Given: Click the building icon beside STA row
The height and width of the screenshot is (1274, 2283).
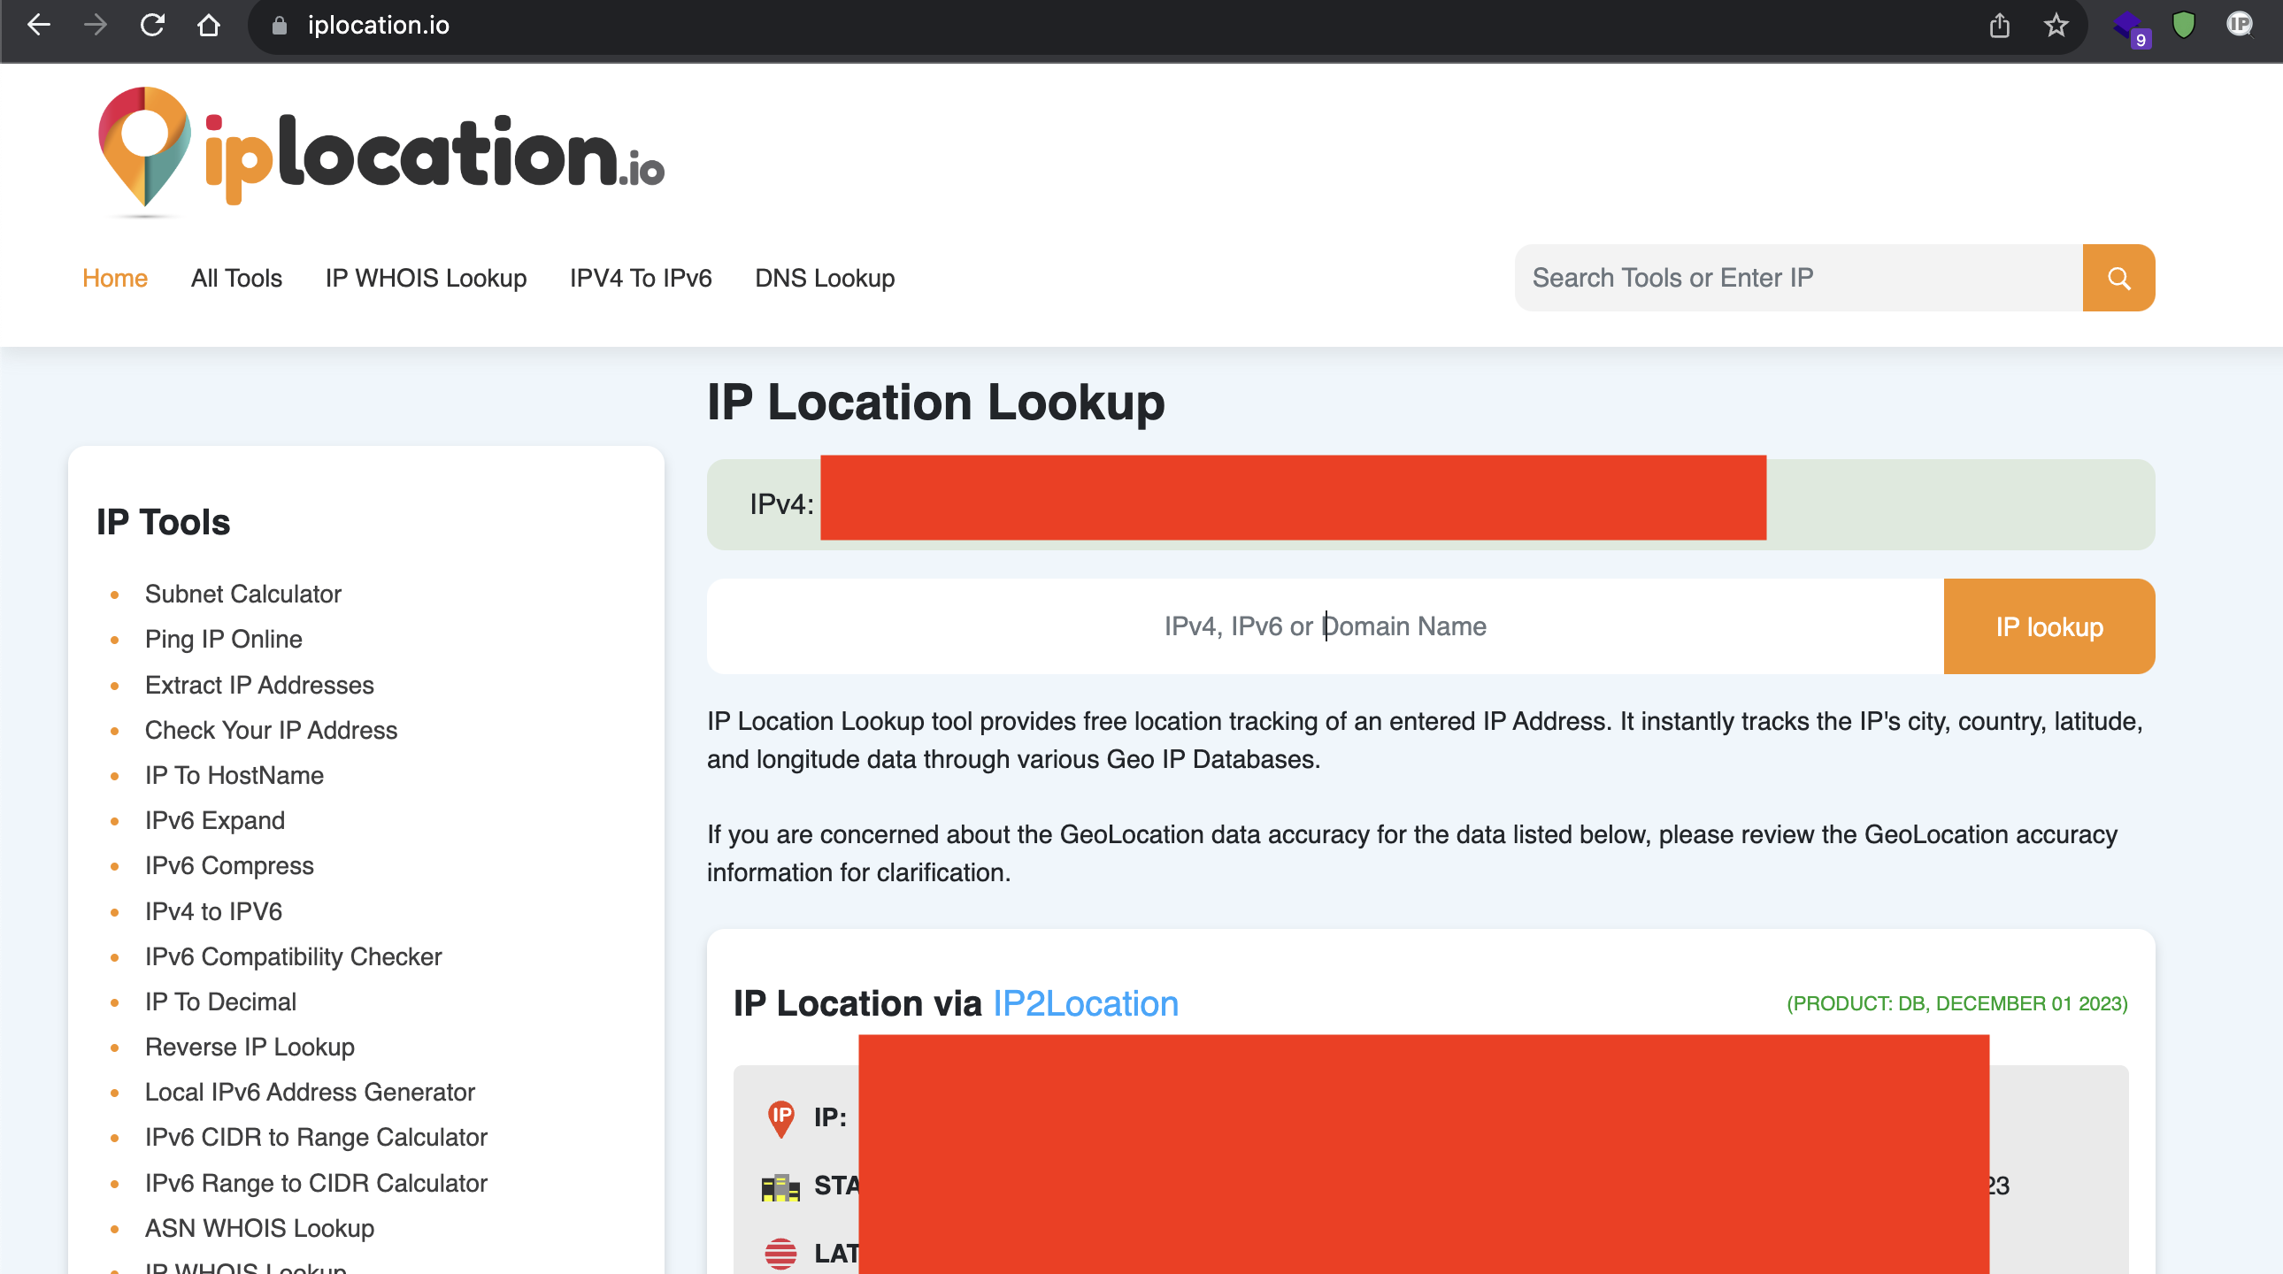Looking at the screenshot, I should 780,1186.
